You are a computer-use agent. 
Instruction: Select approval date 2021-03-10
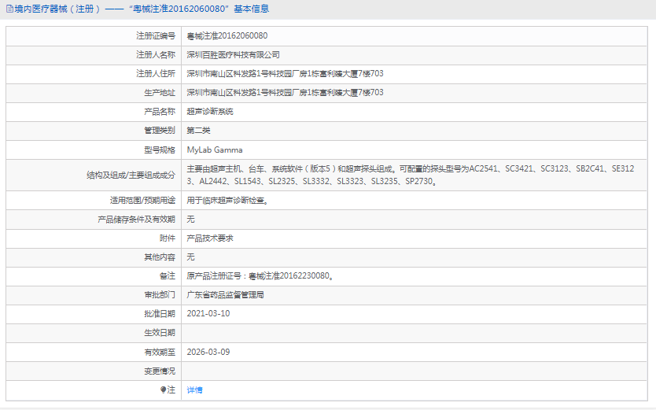coord(208,314)
